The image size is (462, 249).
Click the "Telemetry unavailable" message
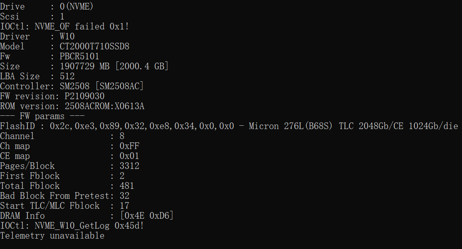coord(52,236)
